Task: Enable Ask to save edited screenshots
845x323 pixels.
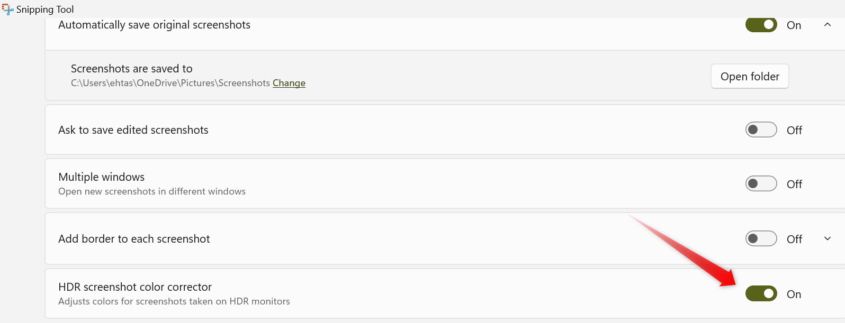Action: (761, 130)
